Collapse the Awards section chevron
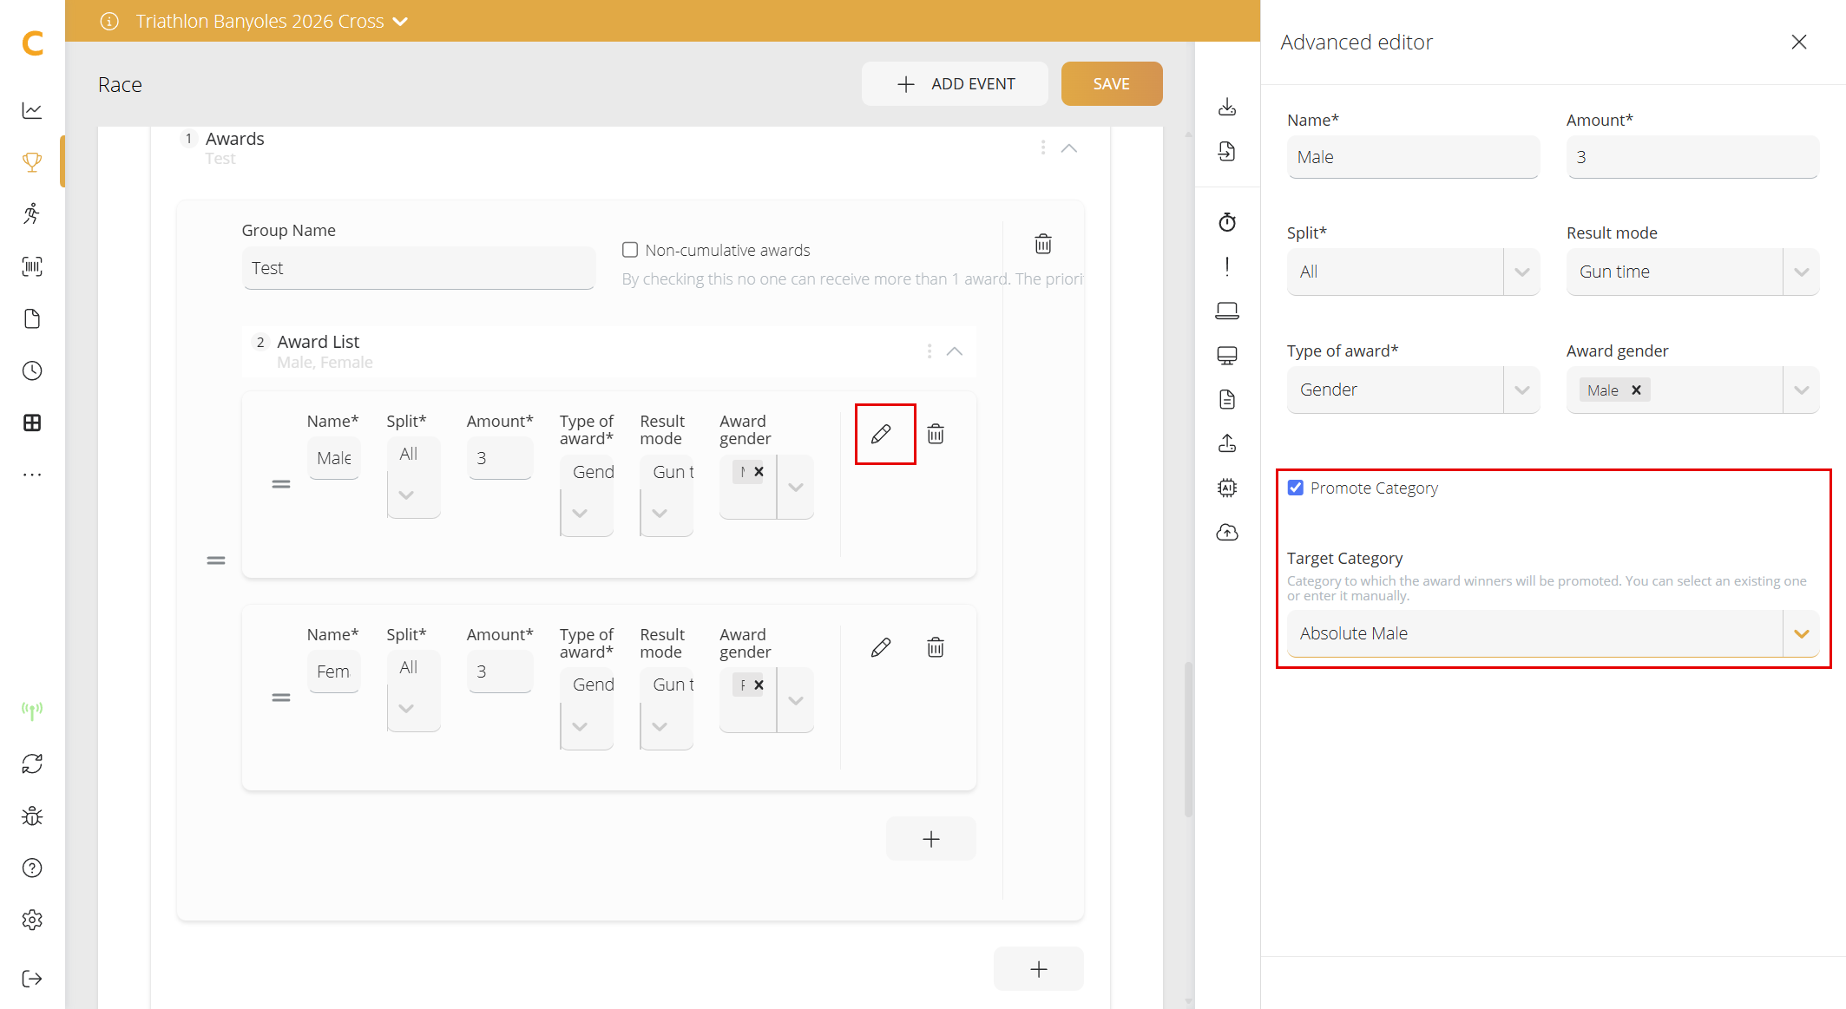 [1069, 148]
